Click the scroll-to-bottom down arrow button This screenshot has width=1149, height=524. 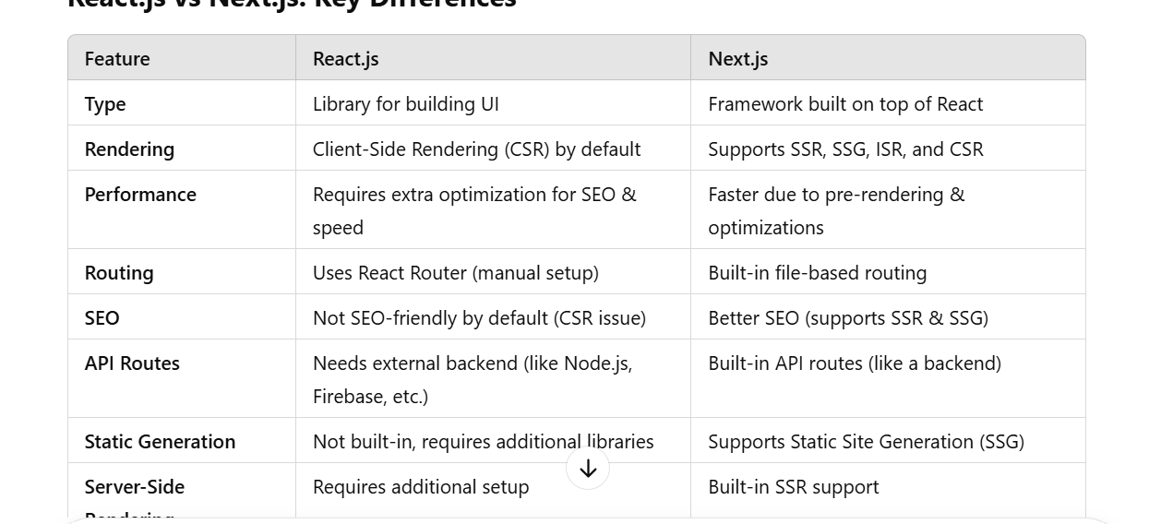point(588,469)
